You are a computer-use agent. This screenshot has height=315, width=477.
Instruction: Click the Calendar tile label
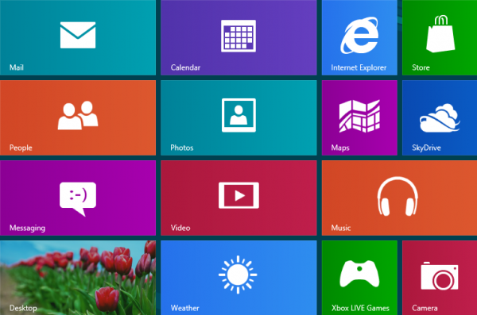[x=185, y=67]
